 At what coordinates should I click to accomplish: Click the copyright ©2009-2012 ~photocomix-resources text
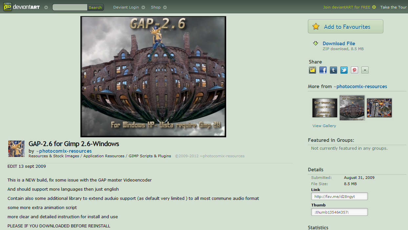(x=210, y=156)
